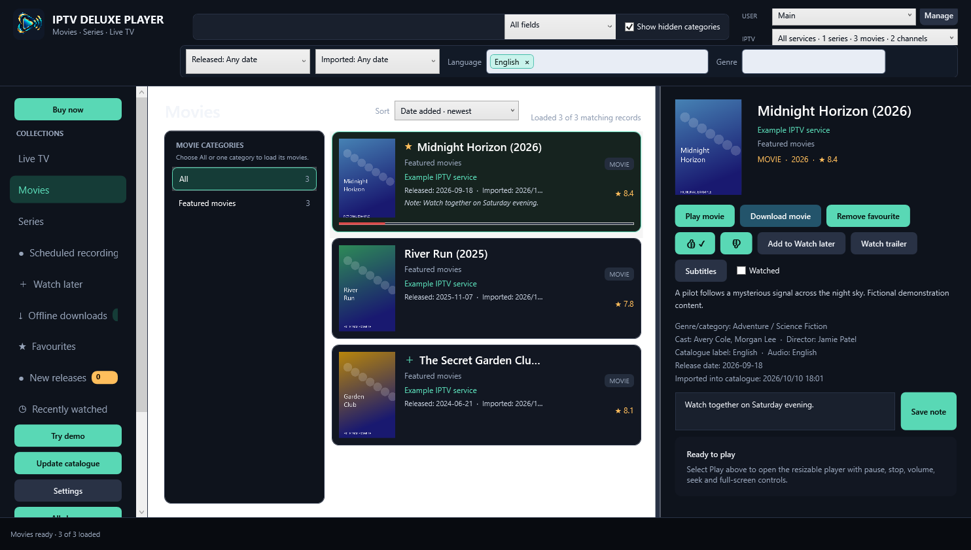Save the note for Midnight Horizon
971x550 pixels.
pos(928,411)
